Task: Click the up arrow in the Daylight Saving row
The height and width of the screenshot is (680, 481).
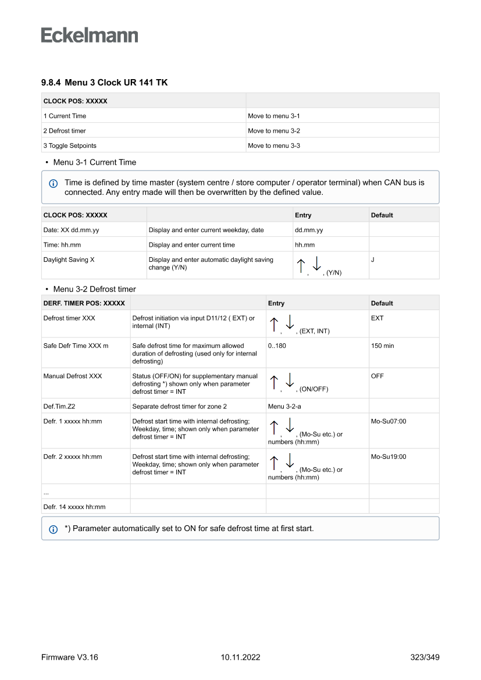Action: point(301,266)
